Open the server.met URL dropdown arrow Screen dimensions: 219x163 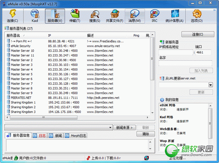(x=211, y=85)
